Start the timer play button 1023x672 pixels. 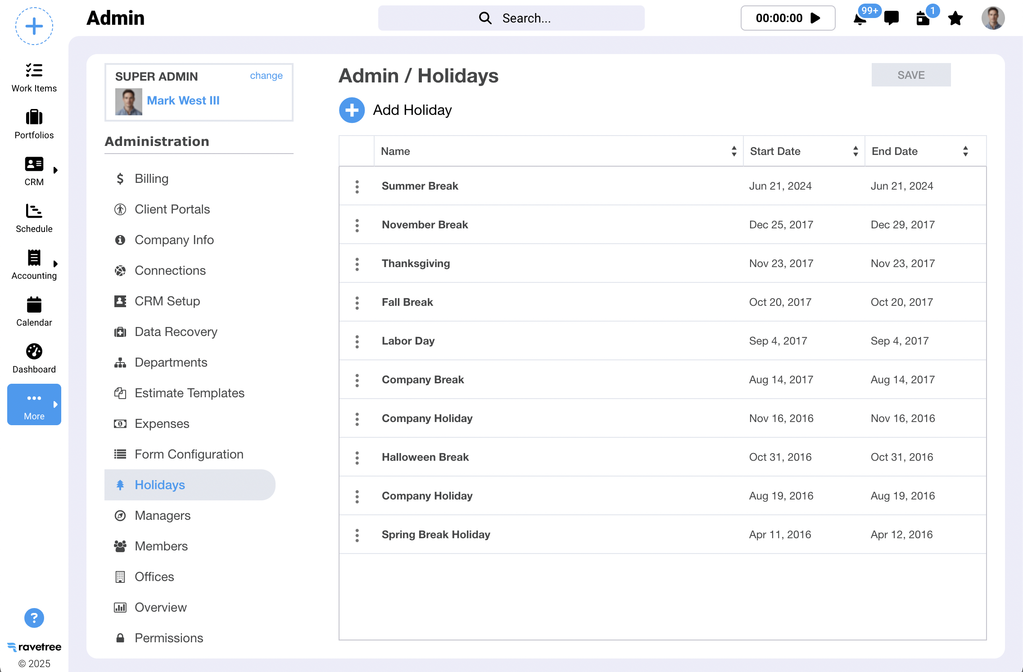click(815, 18)
